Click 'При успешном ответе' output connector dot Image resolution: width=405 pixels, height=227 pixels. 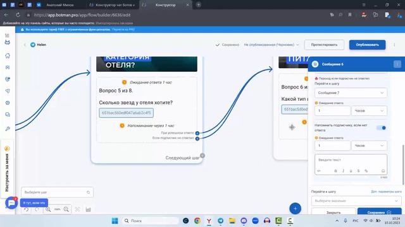197,133
